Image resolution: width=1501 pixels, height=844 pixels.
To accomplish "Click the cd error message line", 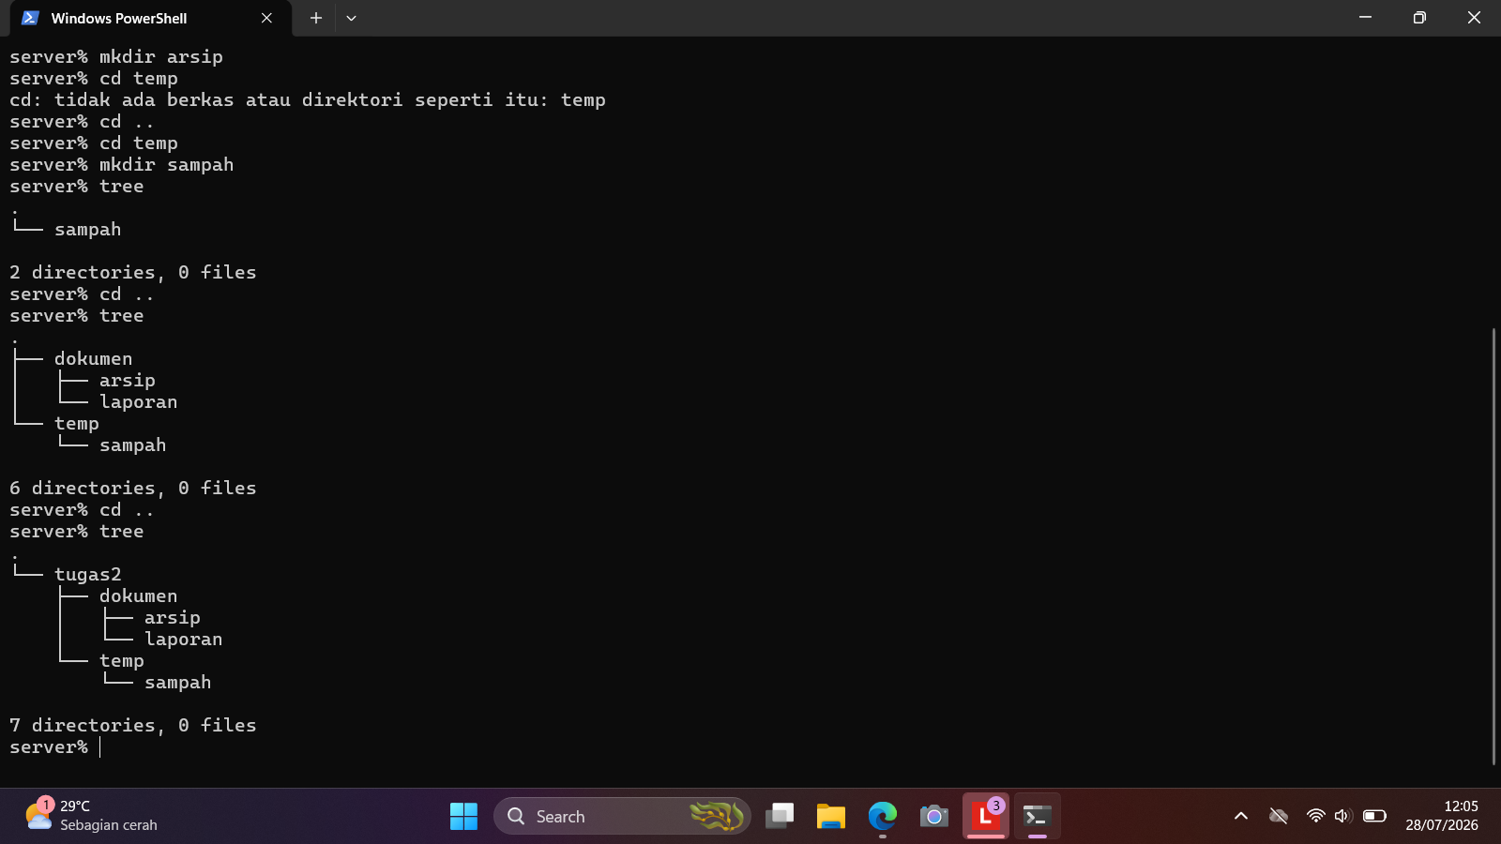I will coord(308,100).
